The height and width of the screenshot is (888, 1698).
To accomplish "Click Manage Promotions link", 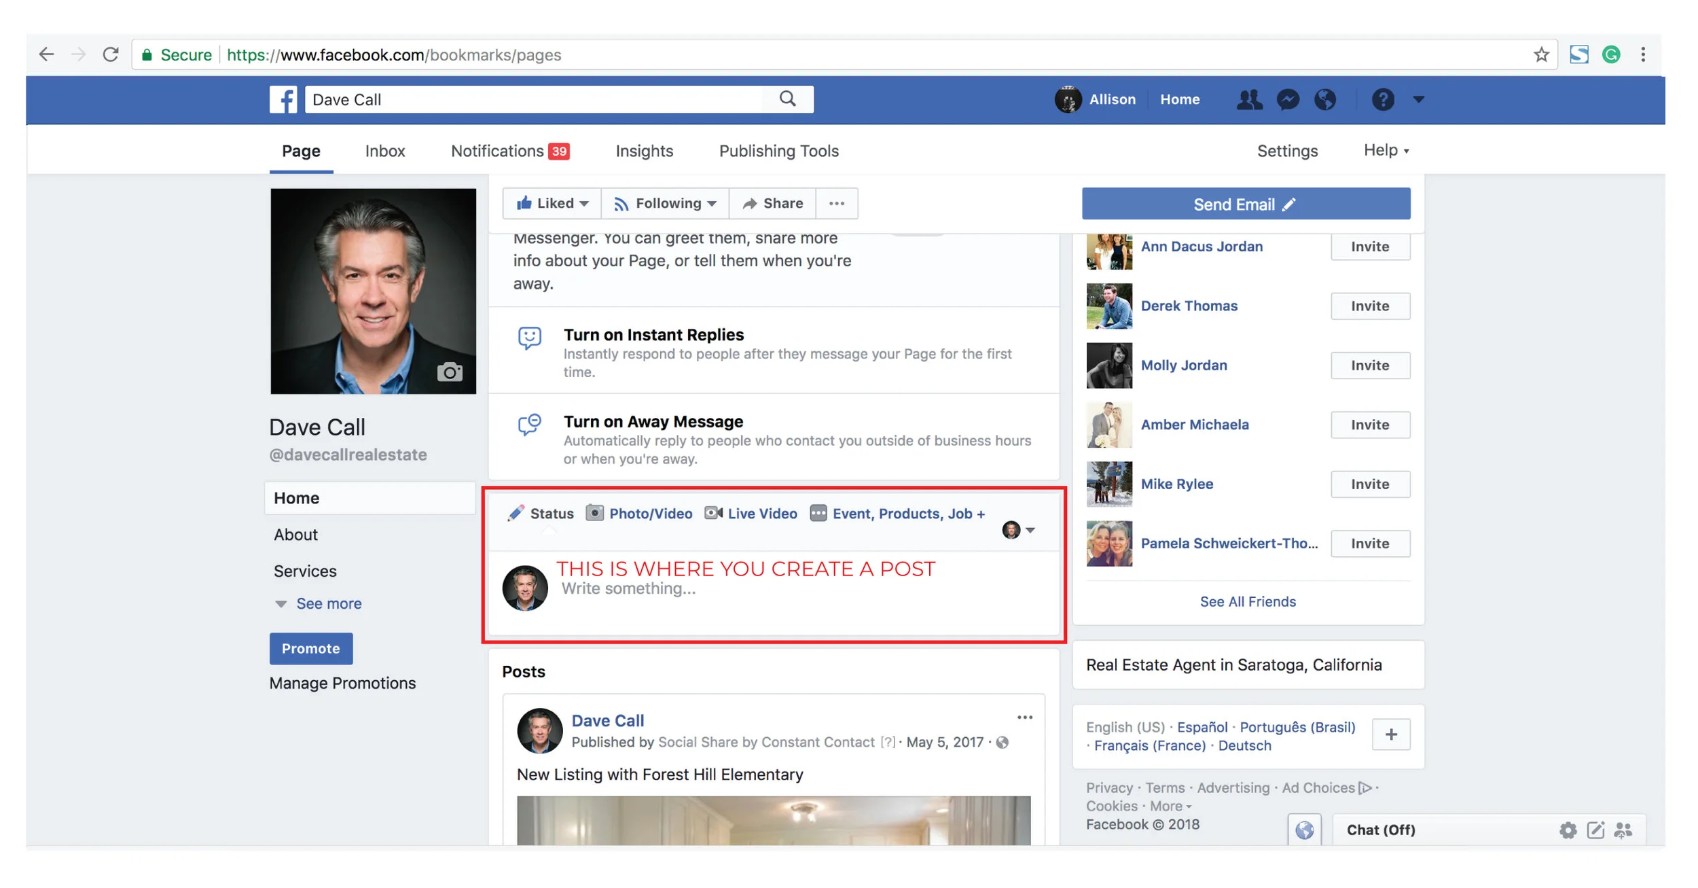I will tap(342, 683).
